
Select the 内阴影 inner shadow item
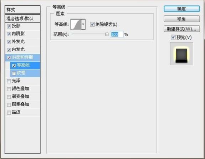coord(22,34)
